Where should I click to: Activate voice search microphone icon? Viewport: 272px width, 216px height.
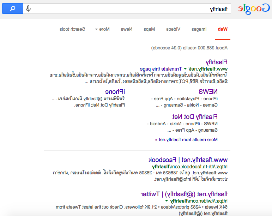point(28,8)
